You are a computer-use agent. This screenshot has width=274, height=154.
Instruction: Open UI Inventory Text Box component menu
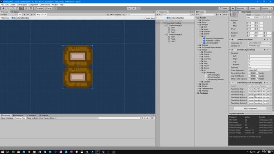coord(270,83)
